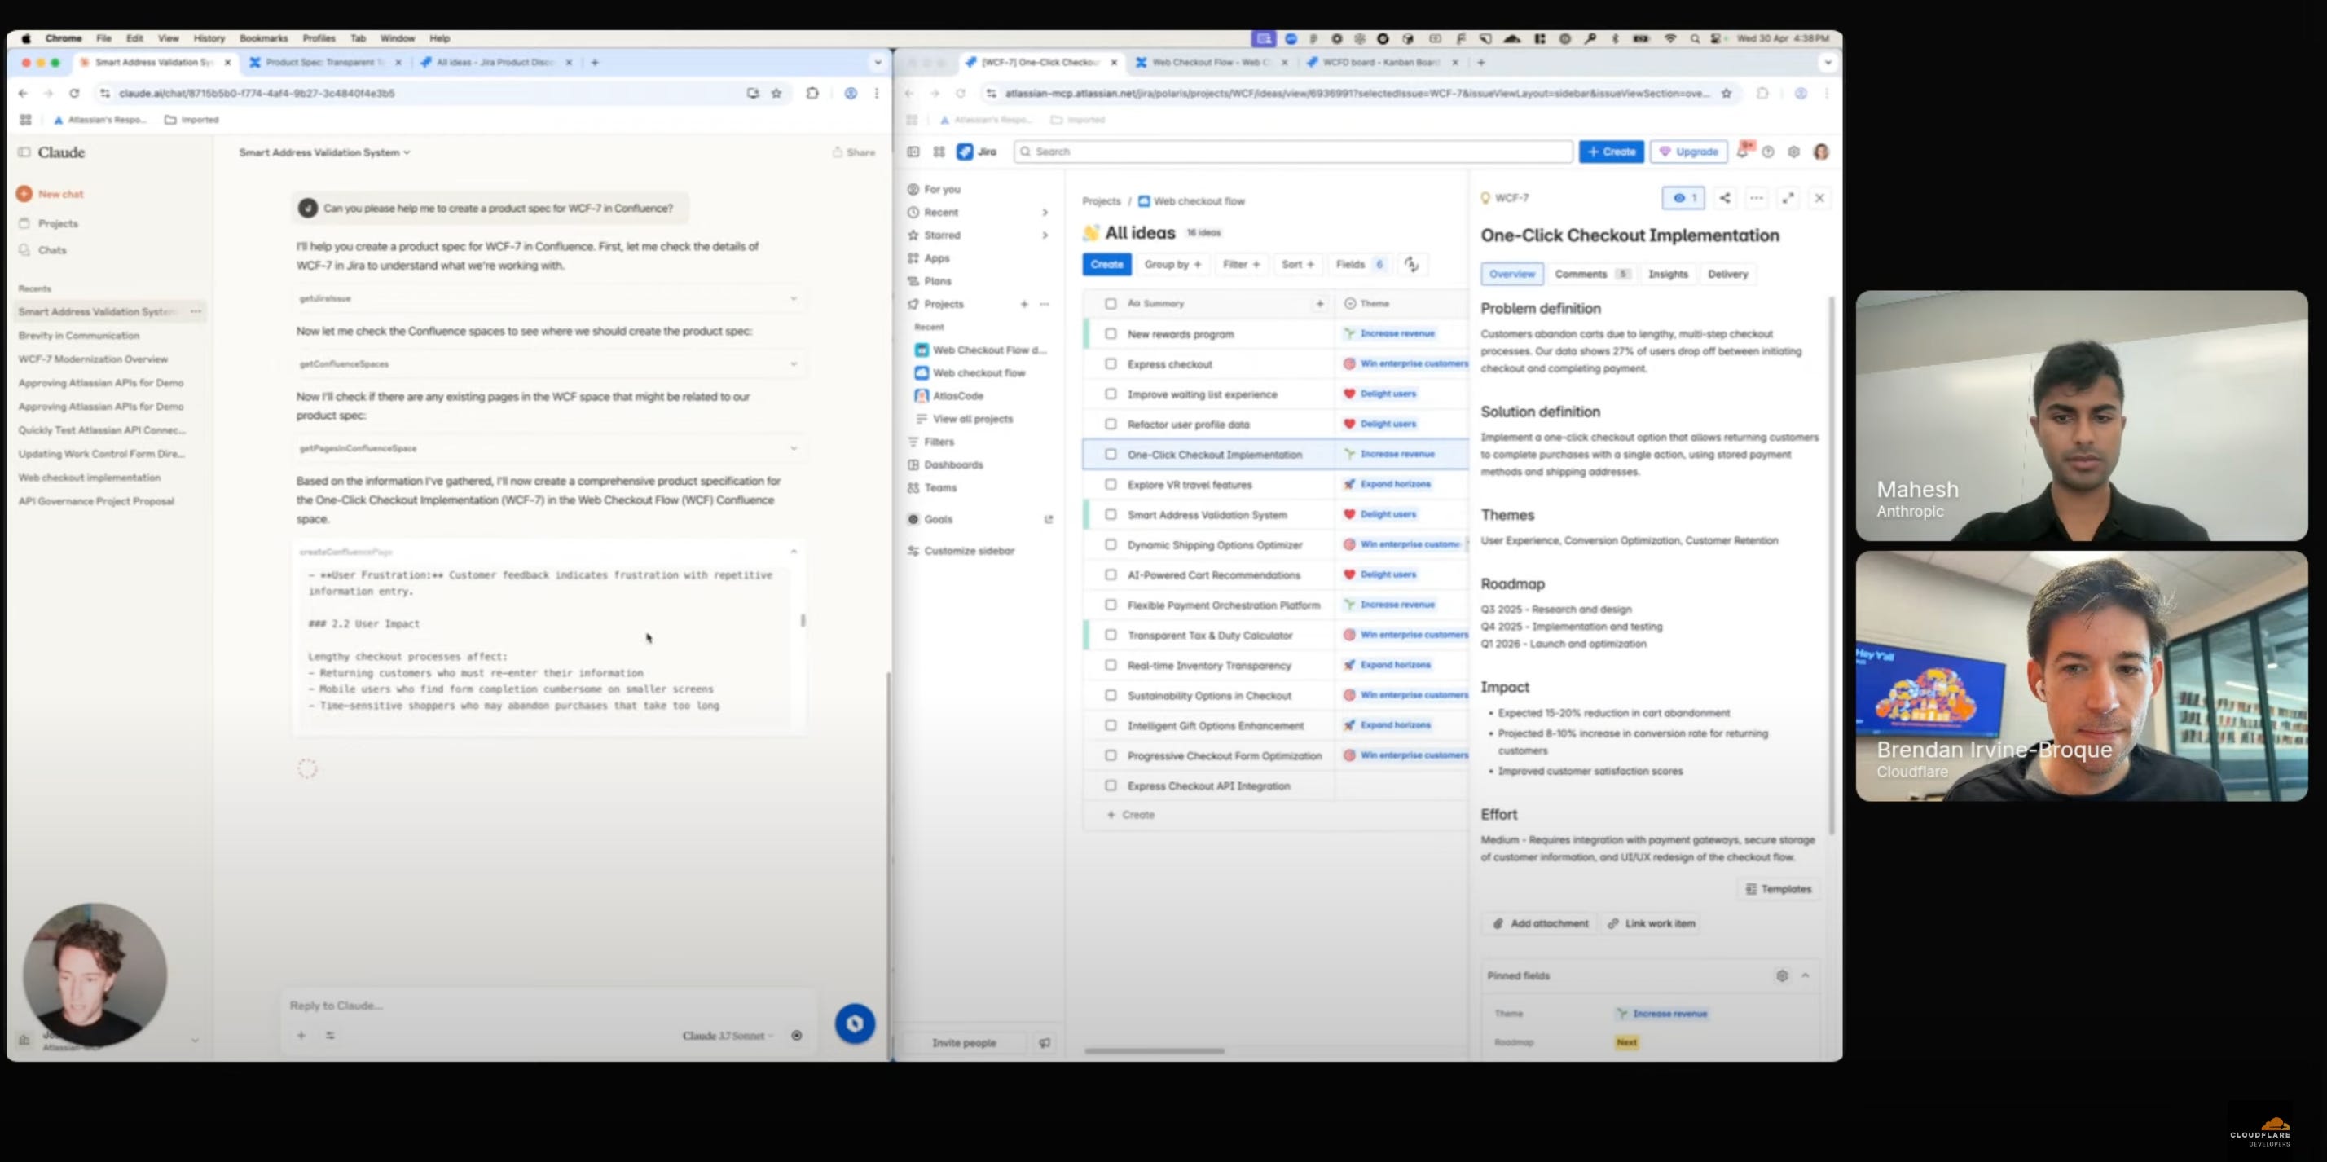Screen dimensions: 2327x1162
Task: Open options for Smart Address Validation recent chat
Action: (x=196, y=310)
